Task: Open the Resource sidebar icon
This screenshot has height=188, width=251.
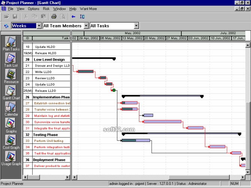Action: click(11, 75)
